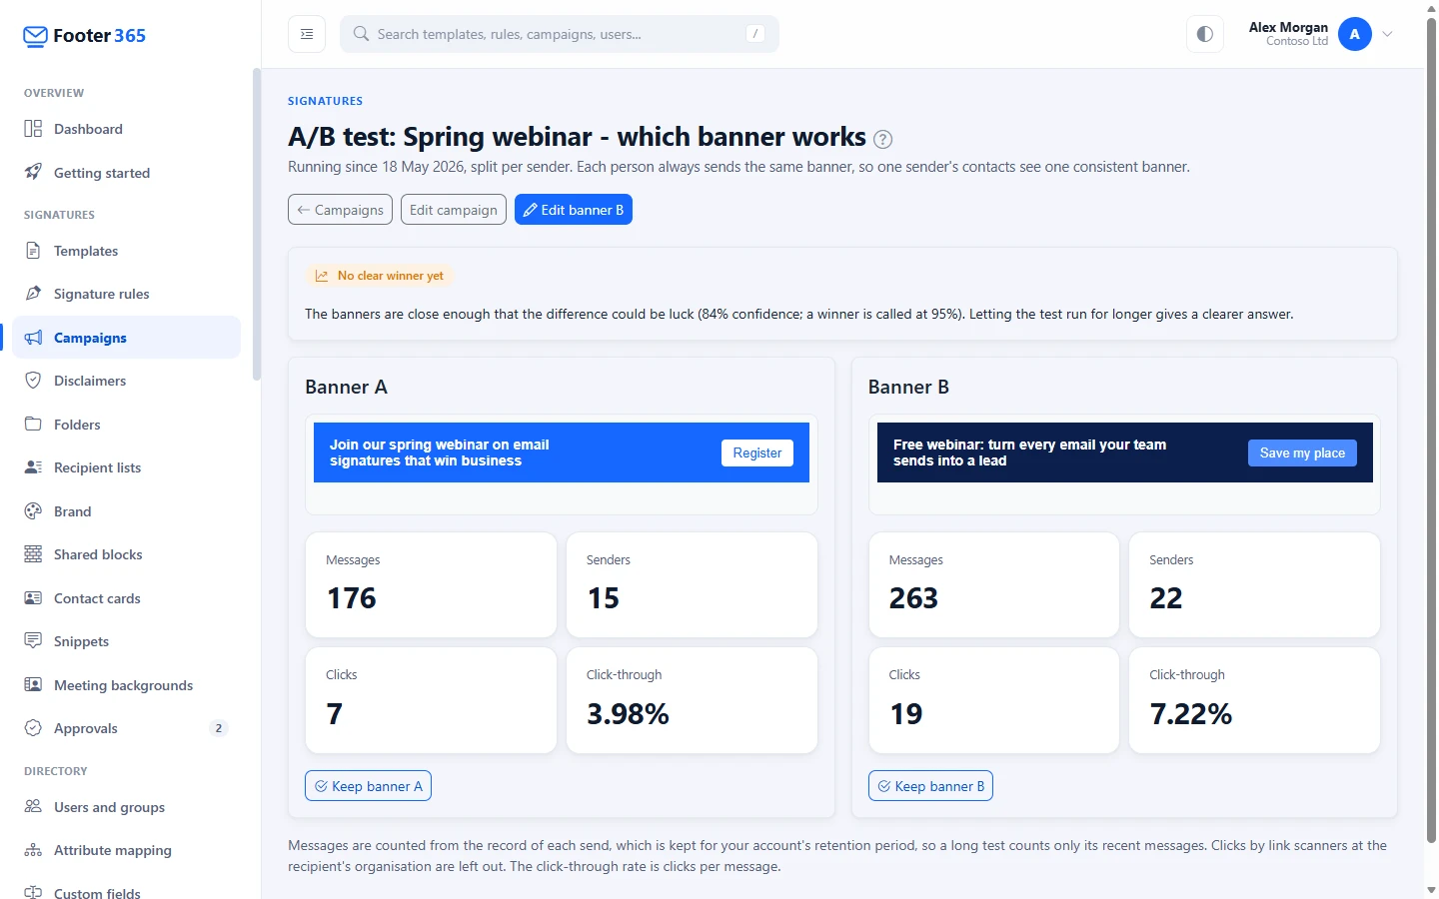Click Banner B messages count 263
Image resolution: width=1439 pixels, height=899 pixels.
[x=914, y=598]
